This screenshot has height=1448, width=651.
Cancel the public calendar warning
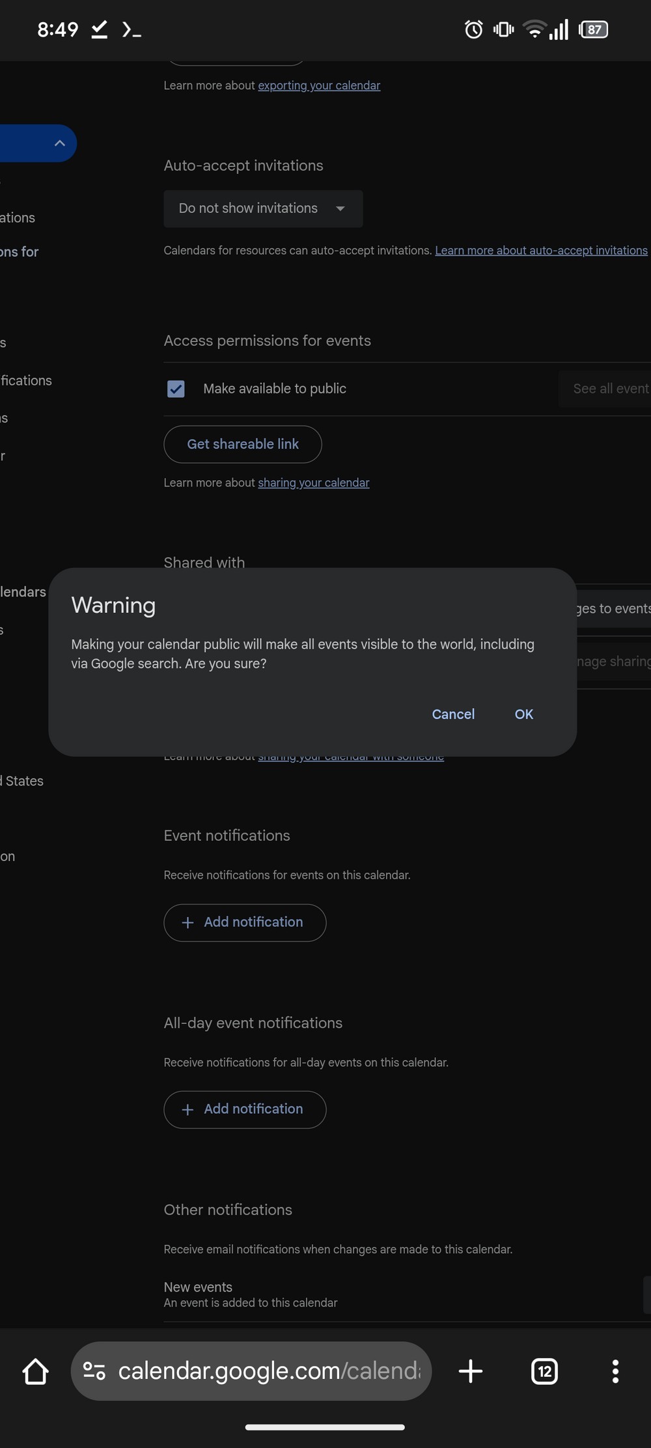(453, 714)
